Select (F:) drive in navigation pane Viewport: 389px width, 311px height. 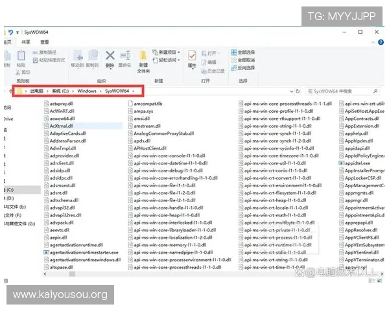(13, 215)
